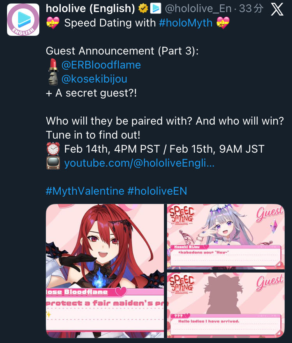The width and height of the screenshot is (292, 343).
Task: Click the hololive affiliate badge icon
Action: point(155,8)
